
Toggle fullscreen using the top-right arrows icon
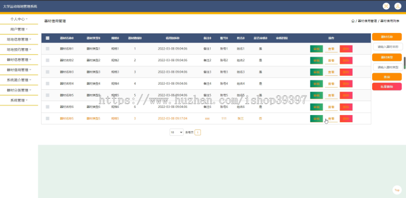tap(386, 6)
